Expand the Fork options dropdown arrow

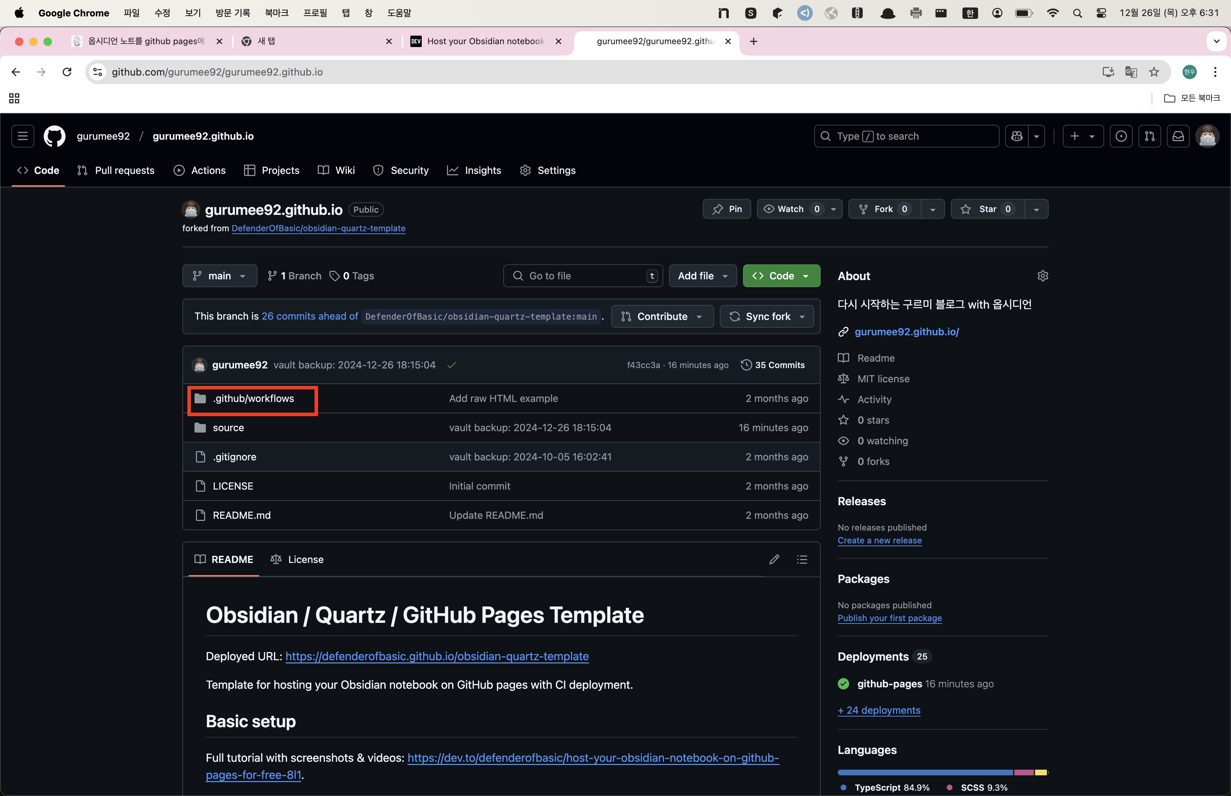click(933, 209)
